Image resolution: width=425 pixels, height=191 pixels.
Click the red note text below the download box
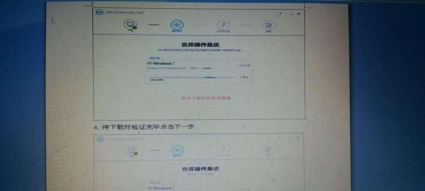pos(206,98)
